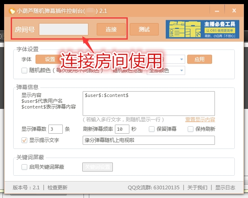Uncheck the 显示提示文字 checkbox

click(24, 140)
